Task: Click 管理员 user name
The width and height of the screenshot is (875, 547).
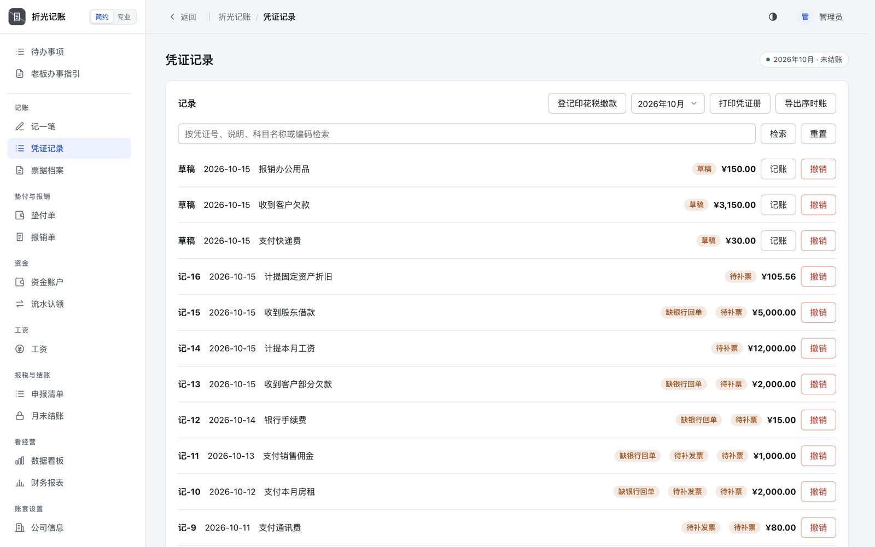Action: click(x=831, y=17)
